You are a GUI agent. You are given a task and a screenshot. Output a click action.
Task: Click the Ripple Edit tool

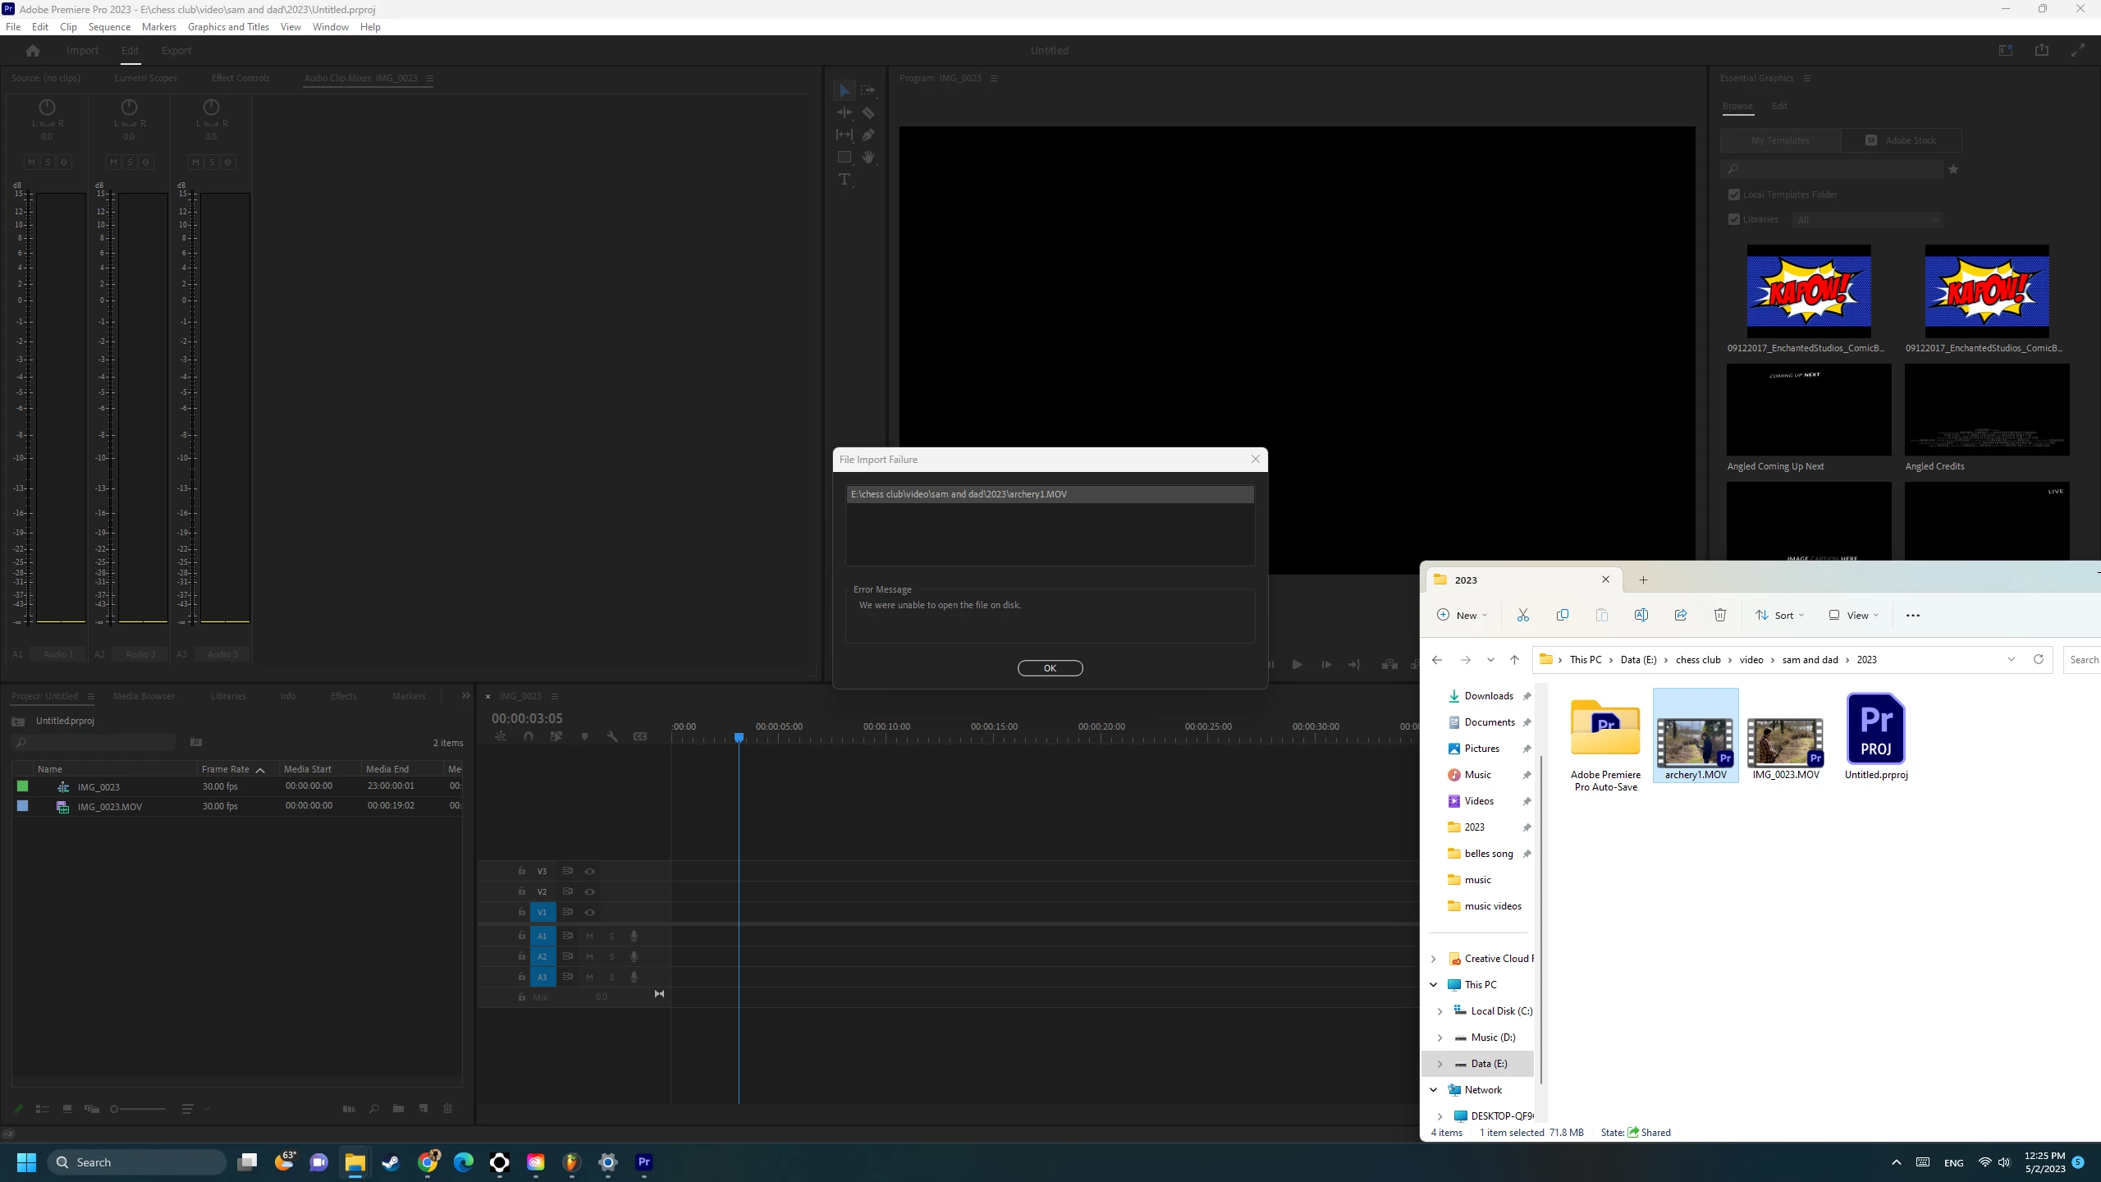[x=844, y=113]
